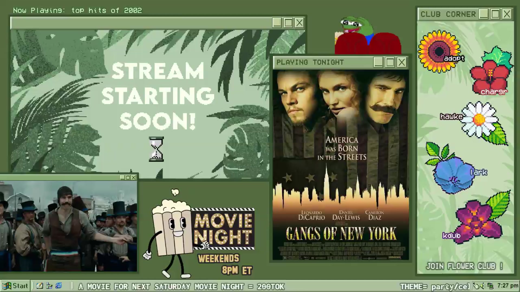This screenshot has height=292, width=520.
Task: Maximize the Playing Tonight window
Action: click(x=390, y=62)
